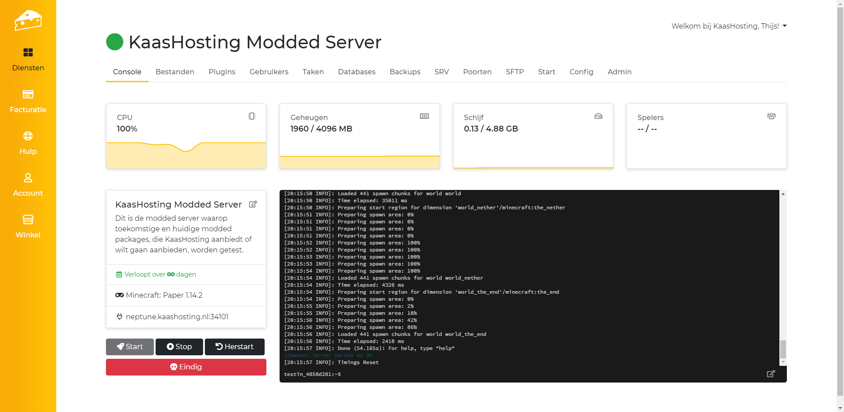Click the server address neptune.kaashosting.nl:34101

(x=177, y=317)
